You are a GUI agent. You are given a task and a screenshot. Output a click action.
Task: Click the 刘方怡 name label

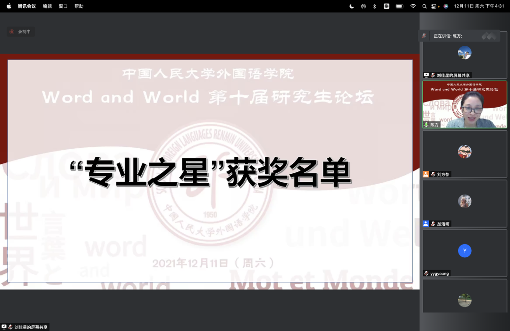443,175
